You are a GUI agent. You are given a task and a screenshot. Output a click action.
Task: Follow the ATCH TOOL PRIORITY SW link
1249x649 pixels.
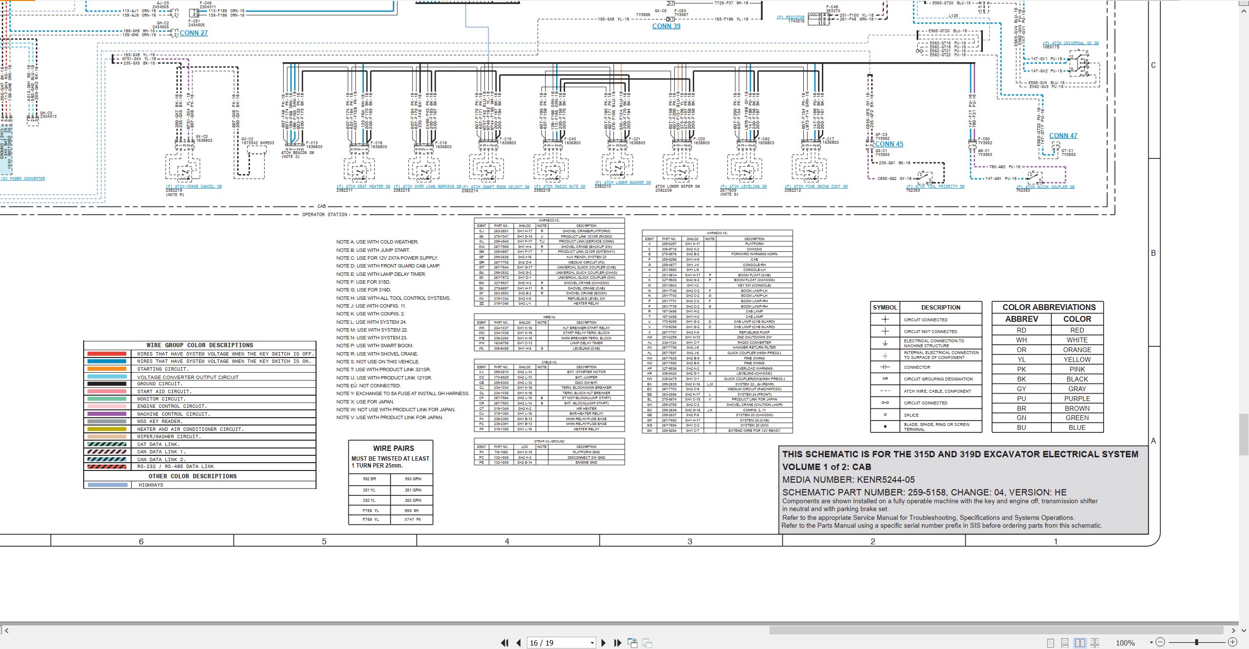click(935, 186)
